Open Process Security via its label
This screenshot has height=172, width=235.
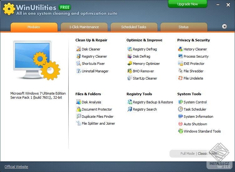pyautogui.click(x=196, y=56)
